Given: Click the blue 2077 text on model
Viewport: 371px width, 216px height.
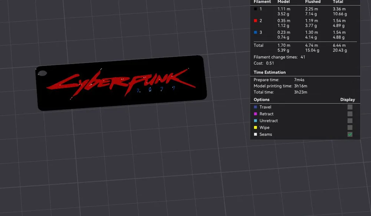Looking at the screenshot, I should point(156,89).
